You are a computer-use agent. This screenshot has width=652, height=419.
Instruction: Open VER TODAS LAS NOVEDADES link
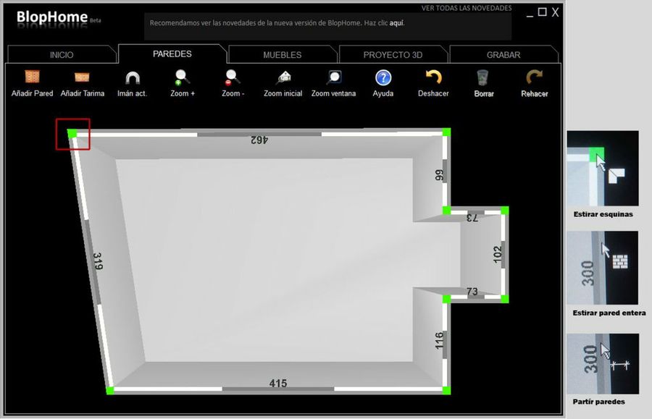pos(466,8)
